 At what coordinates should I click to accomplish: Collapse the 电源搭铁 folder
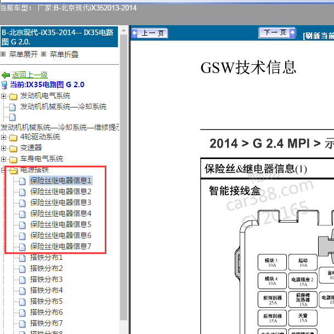[x=3, y=170]
